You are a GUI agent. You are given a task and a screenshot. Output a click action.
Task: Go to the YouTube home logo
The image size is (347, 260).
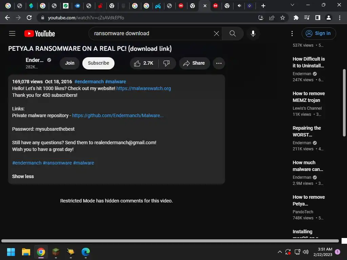(40, 34)
